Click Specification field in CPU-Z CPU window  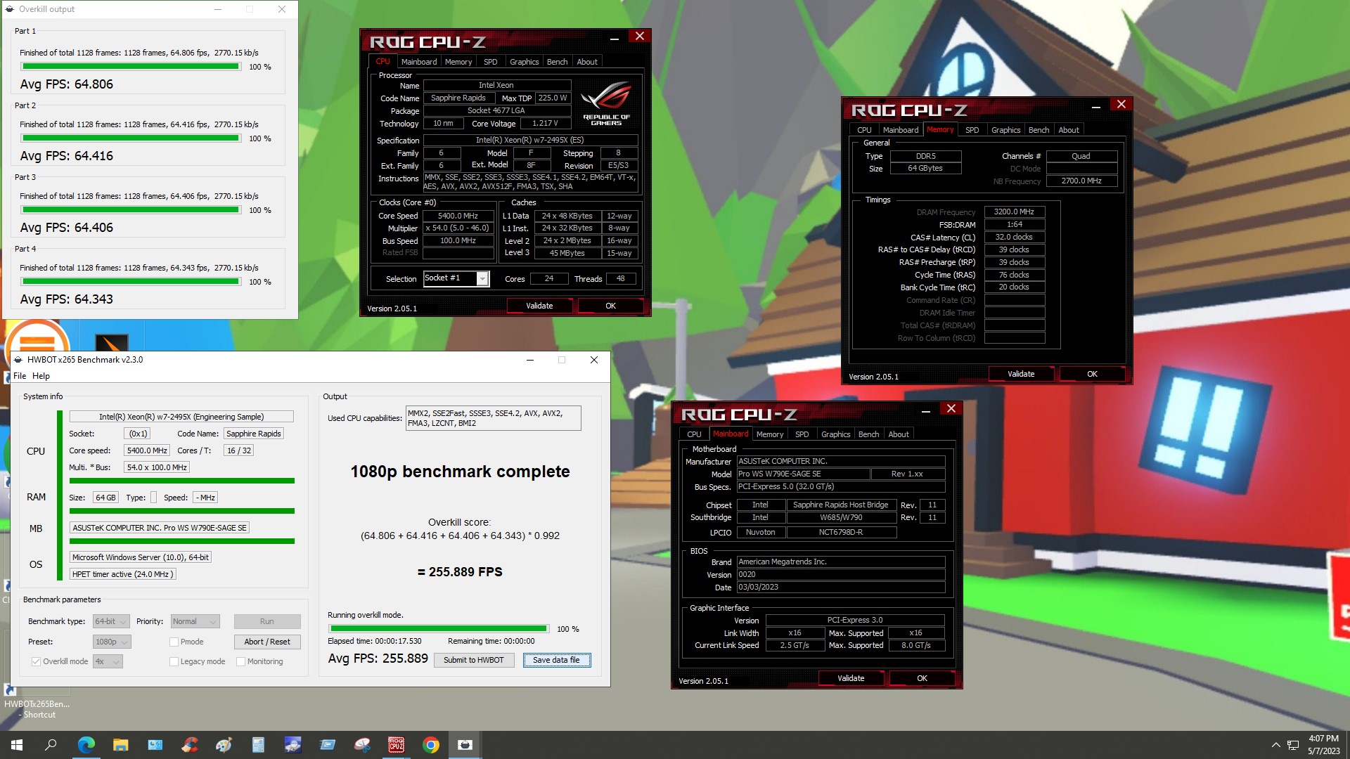(x=530, y=140)
